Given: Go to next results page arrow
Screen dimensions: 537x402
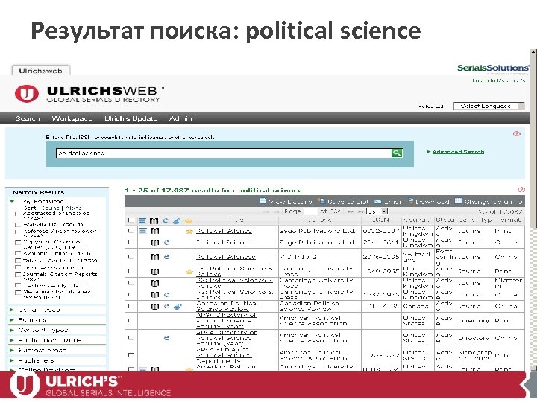Looking at the screenshot, I should [350, 211].
